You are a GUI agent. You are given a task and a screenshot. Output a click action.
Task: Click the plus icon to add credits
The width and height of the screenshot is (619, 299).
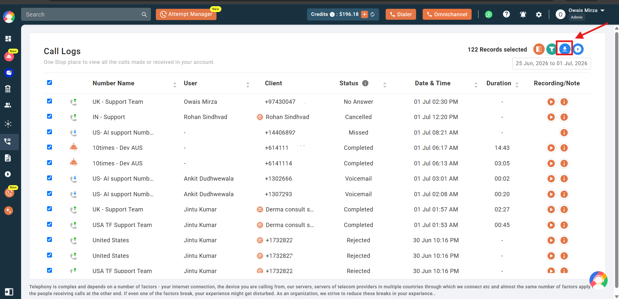point(365,14)
